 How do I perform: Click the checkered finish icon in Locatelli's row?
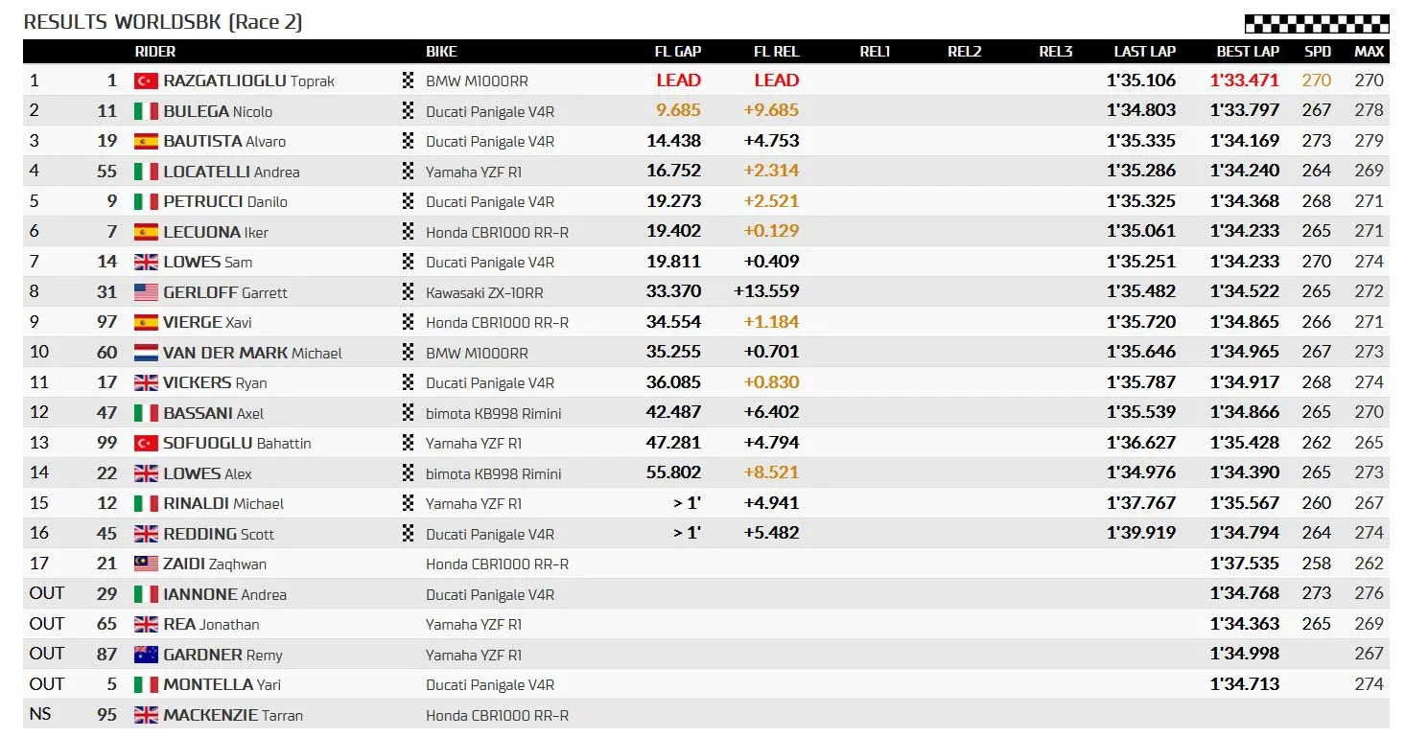(x=409, y=172)
